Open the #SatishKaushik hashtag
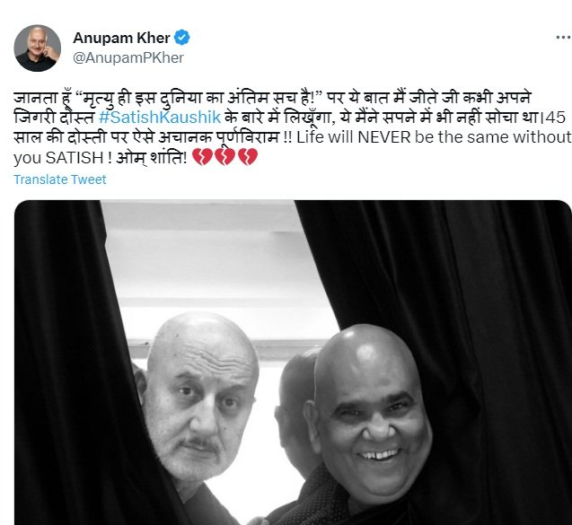Viewport: 572px width, 525px height. [x=160, y=117]
